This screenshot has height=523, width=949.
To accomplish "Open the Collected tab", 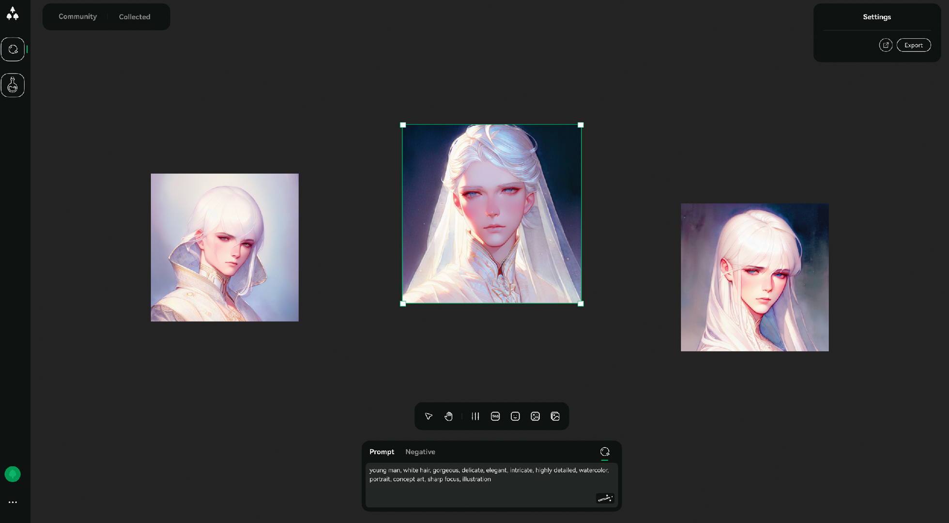I will [x=135, y=17].
